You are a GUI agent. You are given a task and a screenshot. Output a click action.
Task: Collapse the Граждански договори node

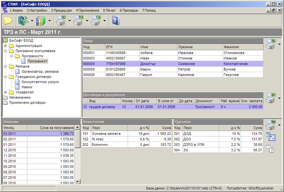pyautogui.click(x=5, y=77)
